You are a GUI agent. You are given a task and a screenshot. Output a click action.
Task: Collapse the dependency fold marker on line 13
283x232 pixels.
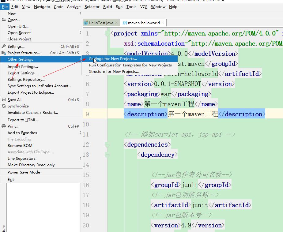point(107,155)
